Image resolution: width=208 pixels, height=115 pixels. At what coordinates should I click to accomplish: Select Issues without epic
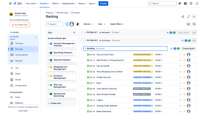pos(61,38)
